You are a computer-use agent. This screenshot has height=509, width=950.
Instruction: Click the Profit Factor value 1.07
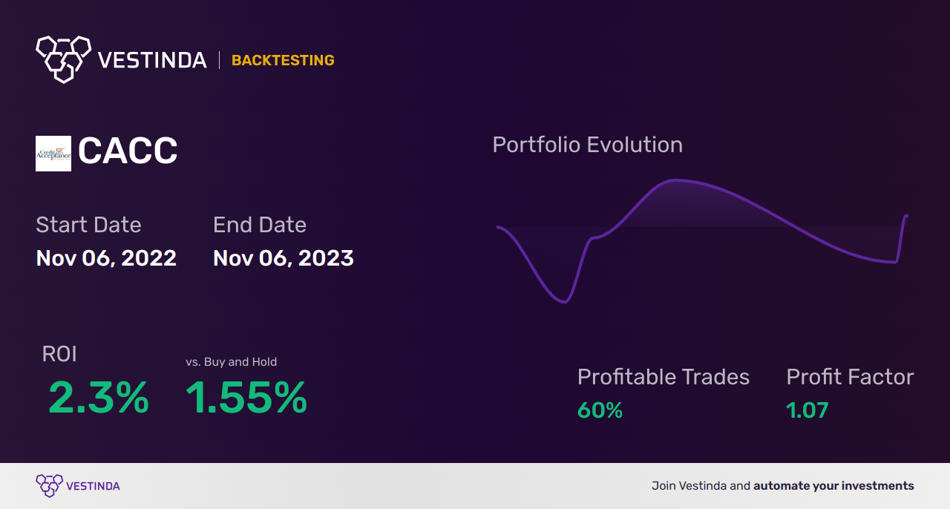[x=807, y=410]
